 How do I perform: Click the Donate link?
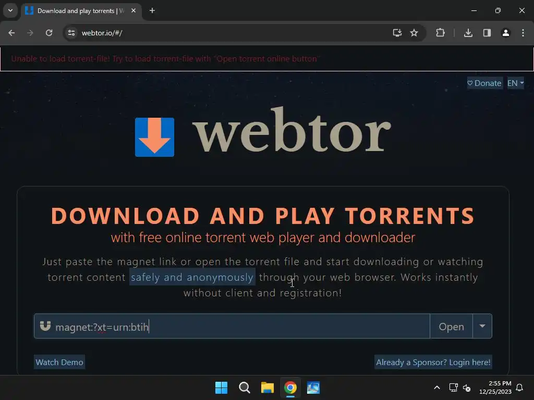pos(484,83)
